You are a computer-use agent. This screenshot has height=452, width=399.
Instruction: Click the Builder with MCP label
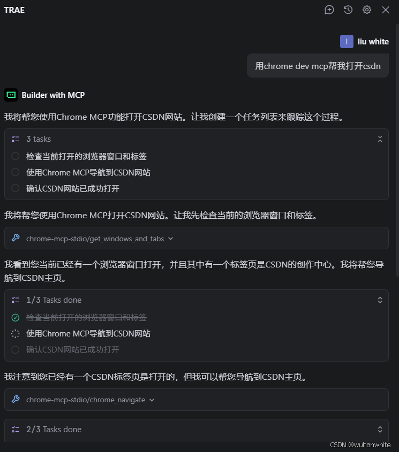pyautogui.click(x=53, y=95)
